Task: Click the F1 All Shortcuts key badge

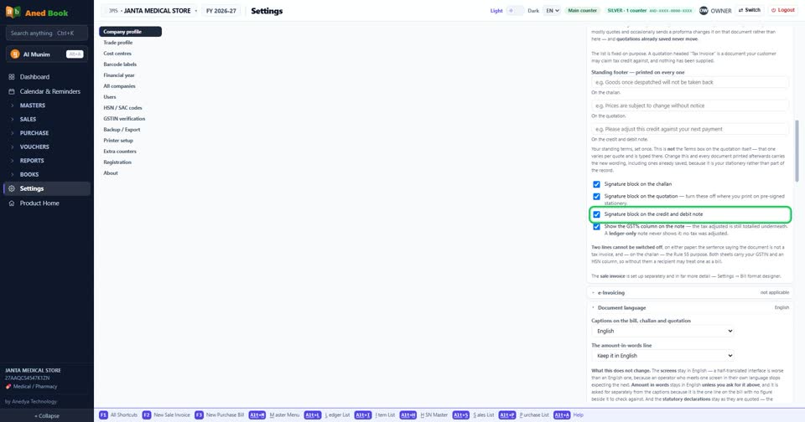Action: pyautogui.click(x=103, y=414)
